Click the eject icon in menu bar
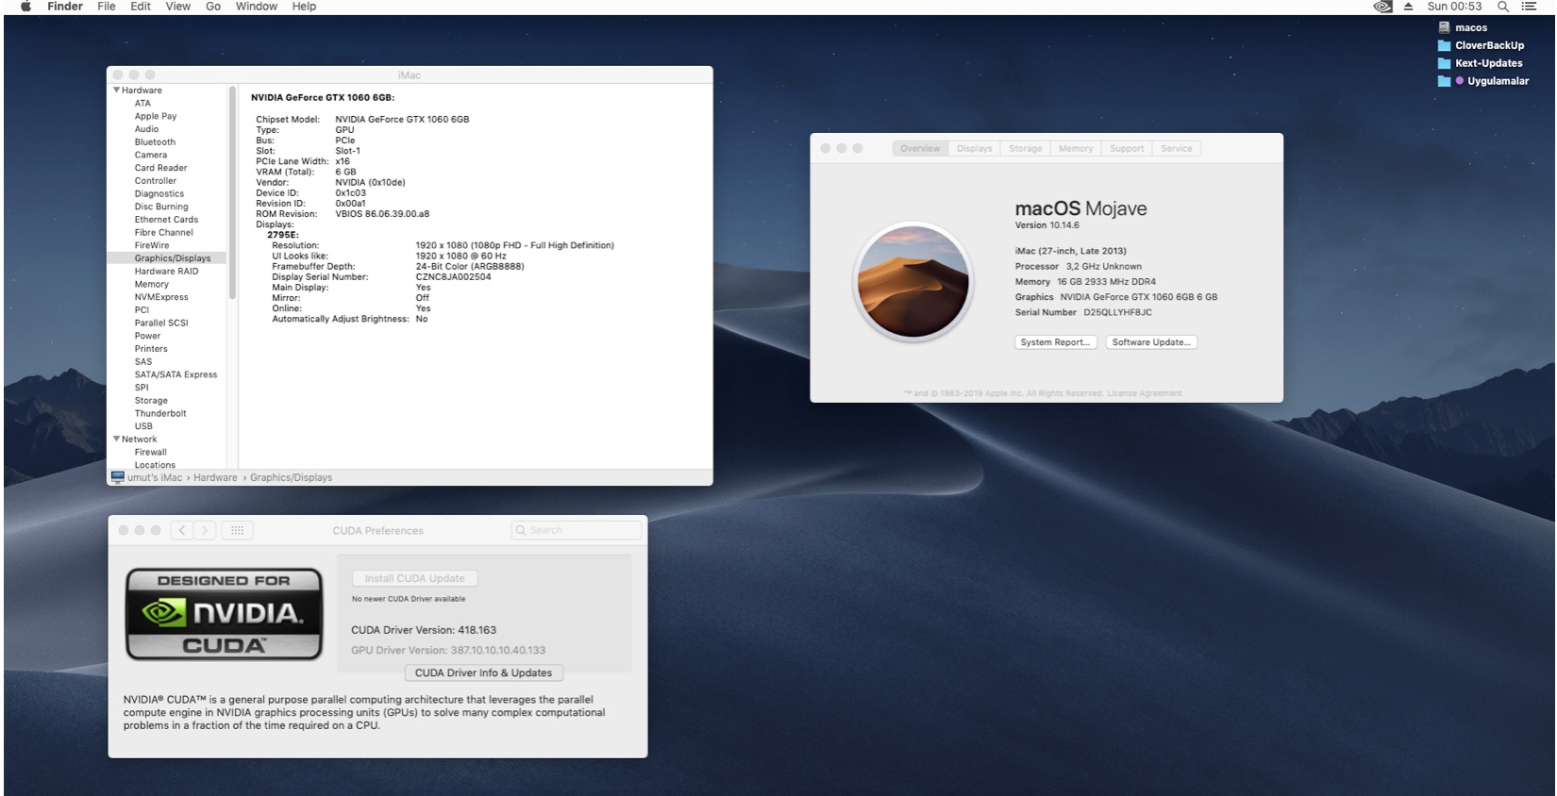Screen dimensions: 1557x796 click(1408, 7)
